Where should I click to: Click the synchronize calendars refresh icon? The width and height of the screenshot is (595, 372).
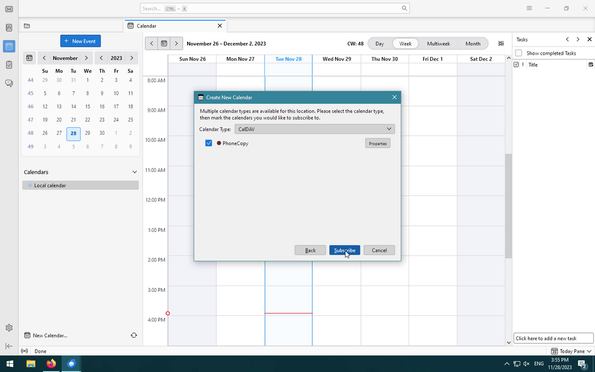pyautogui.click(x=134, y=335)
